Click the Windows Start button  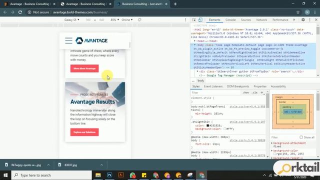coord(5,175)
